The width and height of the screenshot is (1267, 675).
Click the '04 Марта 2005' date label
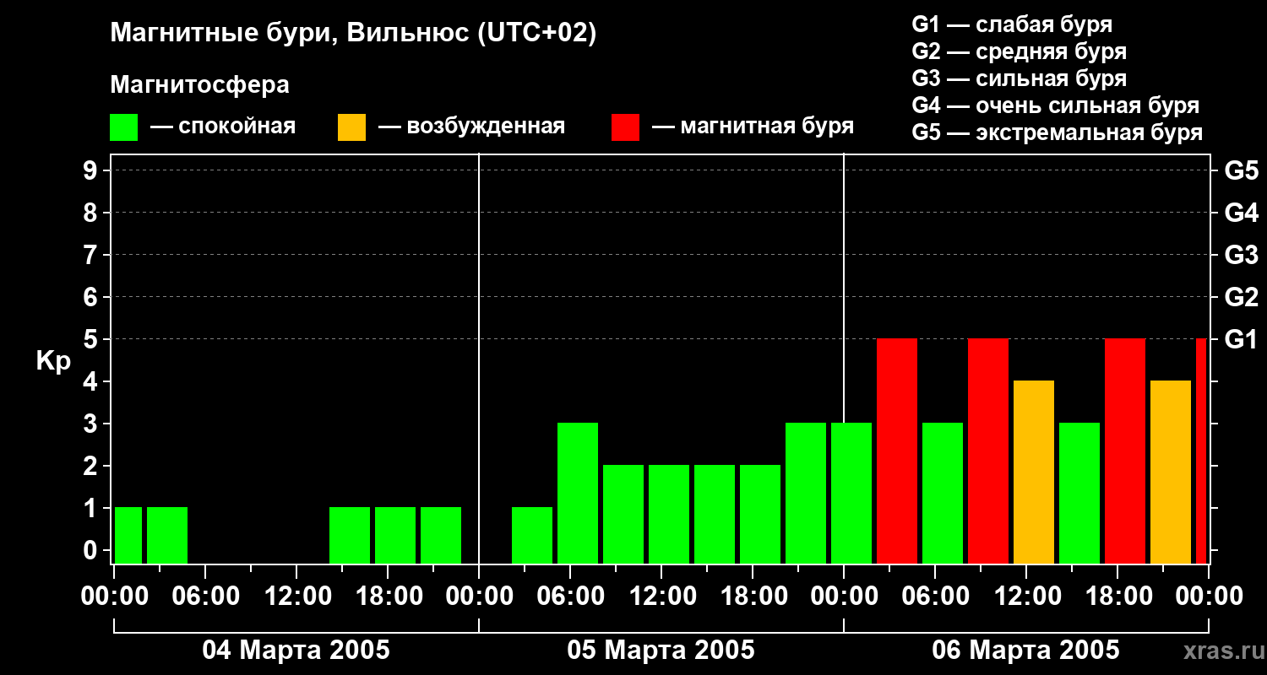[296, 651]
